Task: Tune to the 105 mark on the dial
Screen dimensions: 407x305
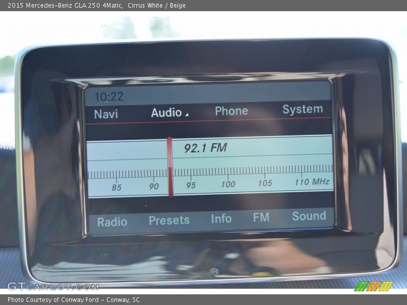Action: [x=265, y=183]
